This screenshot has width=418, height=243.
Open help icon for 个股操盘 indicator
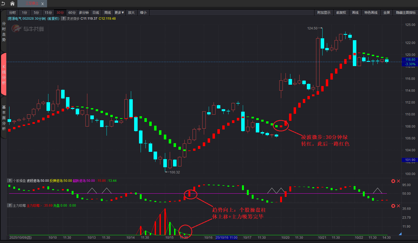(10, 181)
